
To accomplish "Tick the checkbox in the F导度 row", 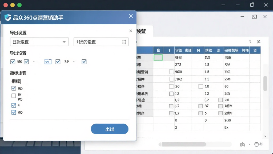I will pos(220,100).
